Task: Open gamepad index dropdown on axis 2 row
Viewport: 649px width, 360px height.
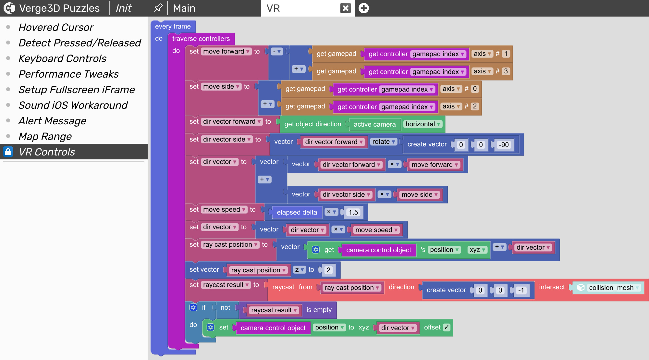Action: (x=407, y=107)
